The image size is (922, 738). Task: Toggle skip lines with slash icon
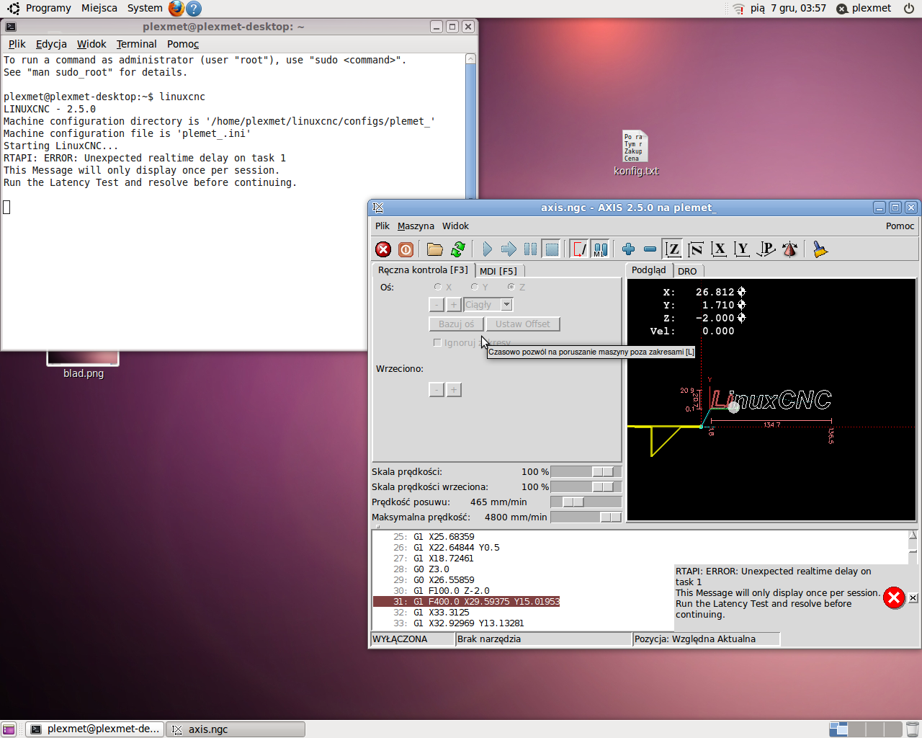point(579,249)
